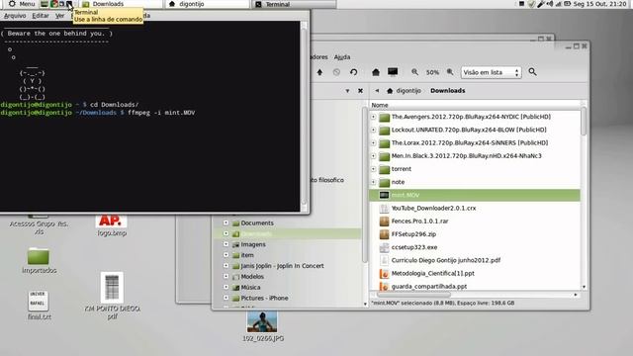Expand the Imagens tree node
This screenshot has width=633, height=356.
coord(226,244)
